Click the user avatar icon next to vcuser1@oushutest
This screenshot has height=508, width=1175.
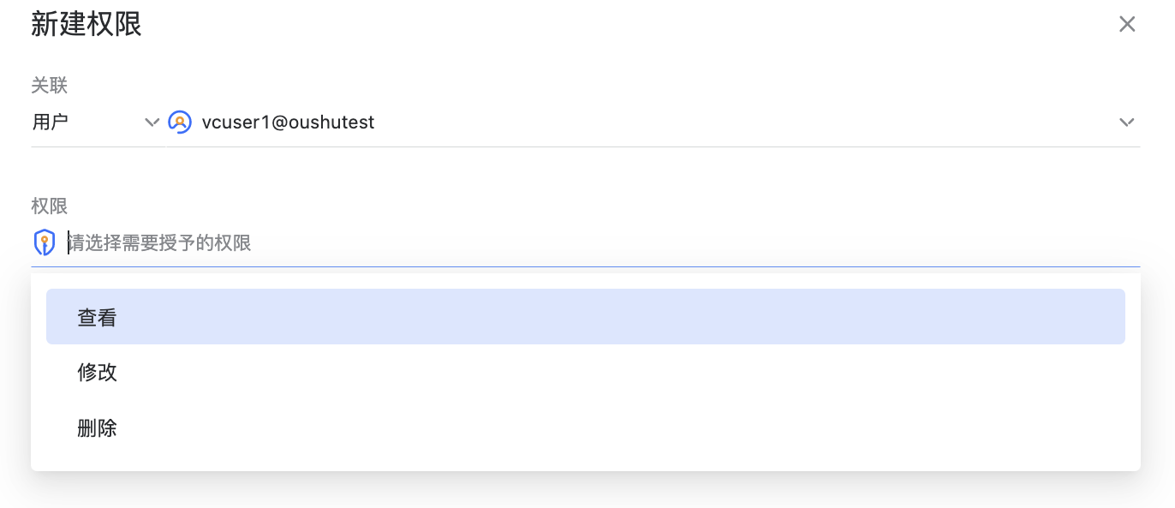click(180, 122)
